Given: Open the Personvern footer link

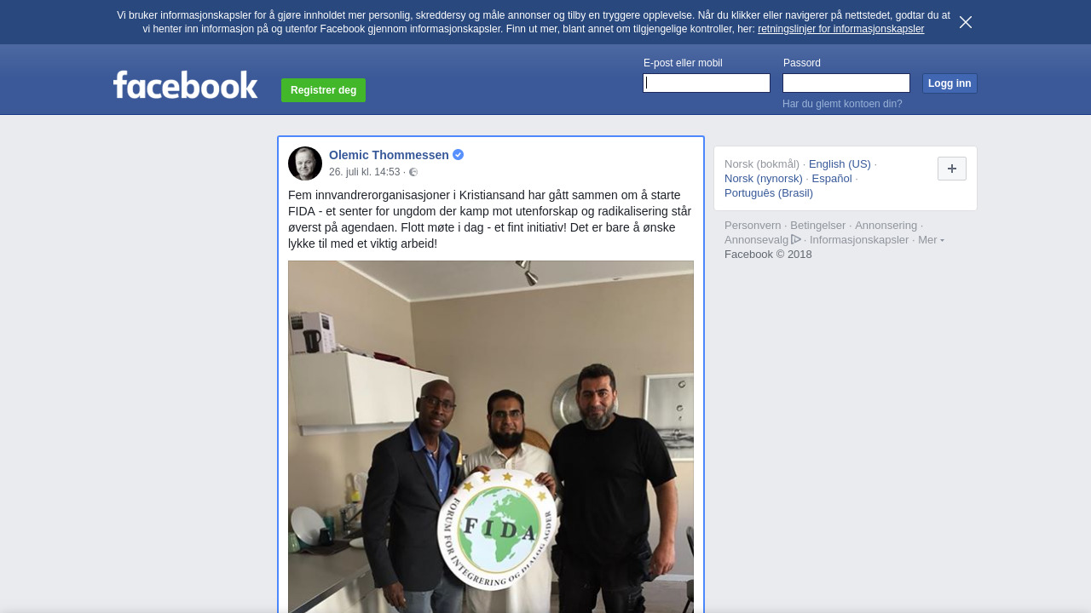Looking at the screenshot, I should 753,226.
